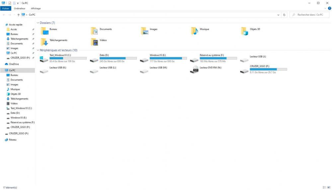The image size is (332, 190).
Task: Select Musique under Ce PC in sidebar
Action: (15, 89)
